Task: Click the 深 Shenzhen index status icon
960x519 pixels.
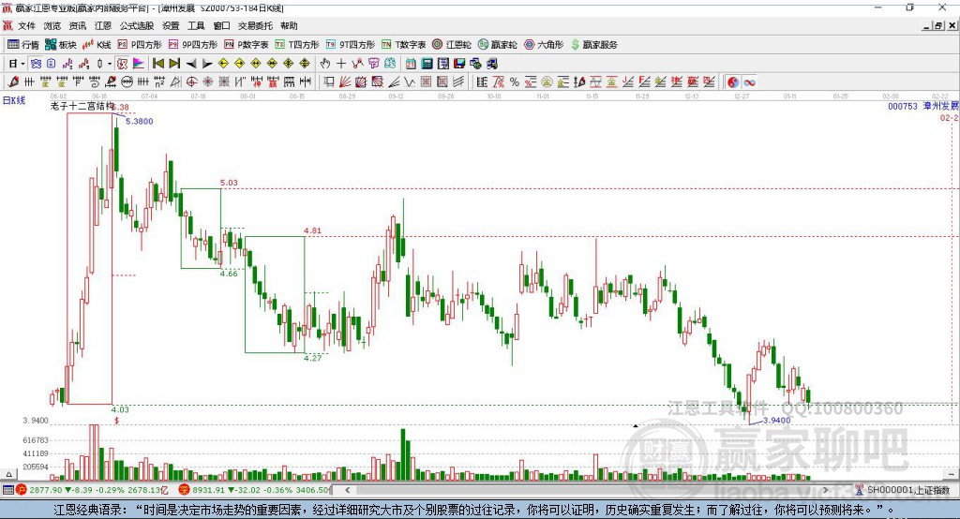Action: click(184, 490)
